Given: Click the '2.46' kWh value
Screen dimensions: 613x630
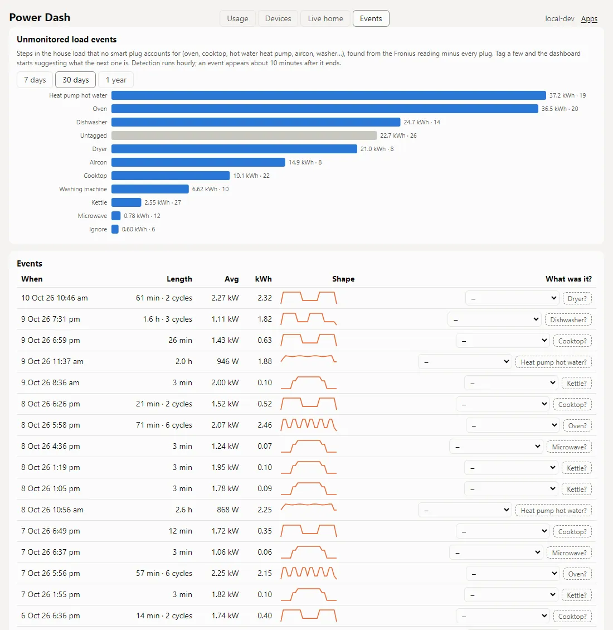Looking at the screenshot, I should [265, 425].
